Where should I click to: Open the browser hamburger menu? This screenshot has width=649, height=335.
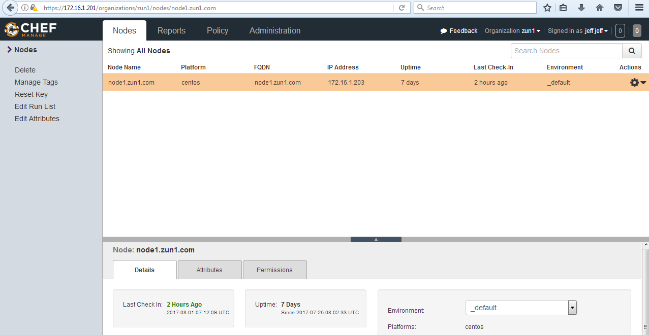639,8
